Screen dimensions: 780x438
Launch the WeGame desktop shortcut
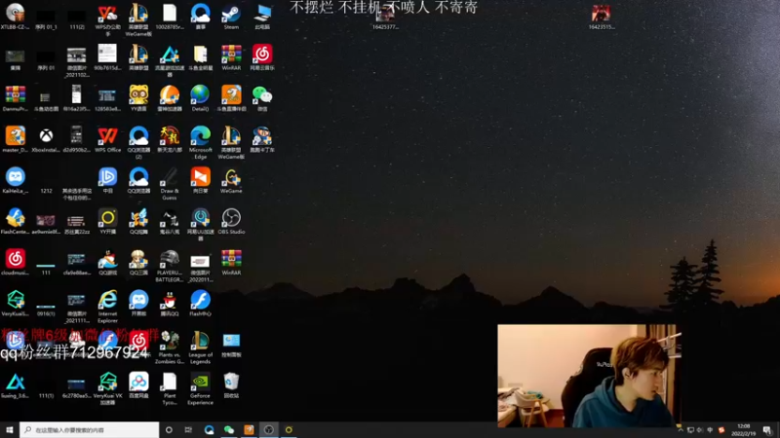[x=231, y=180]
